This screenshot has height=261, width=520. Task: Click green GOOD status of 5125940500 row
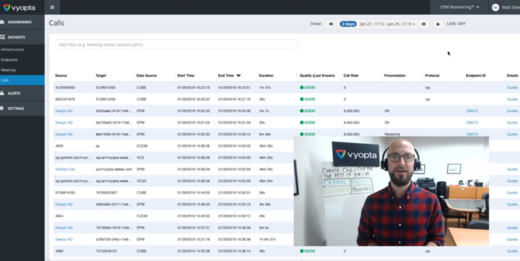pyautogui.click(x=307, y=88)
